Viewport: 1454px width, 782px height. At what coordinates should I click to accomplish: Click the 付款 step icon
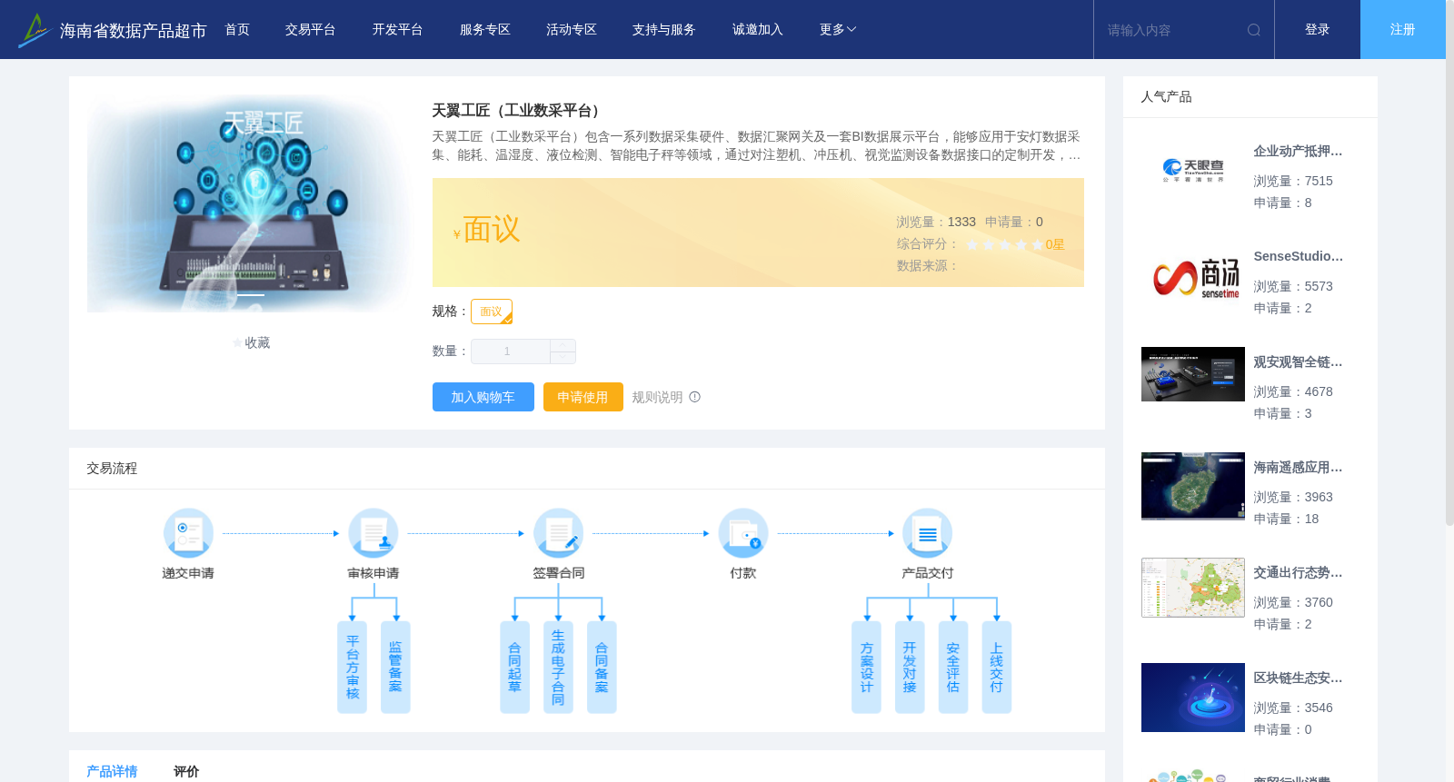(x=743, y=533)
